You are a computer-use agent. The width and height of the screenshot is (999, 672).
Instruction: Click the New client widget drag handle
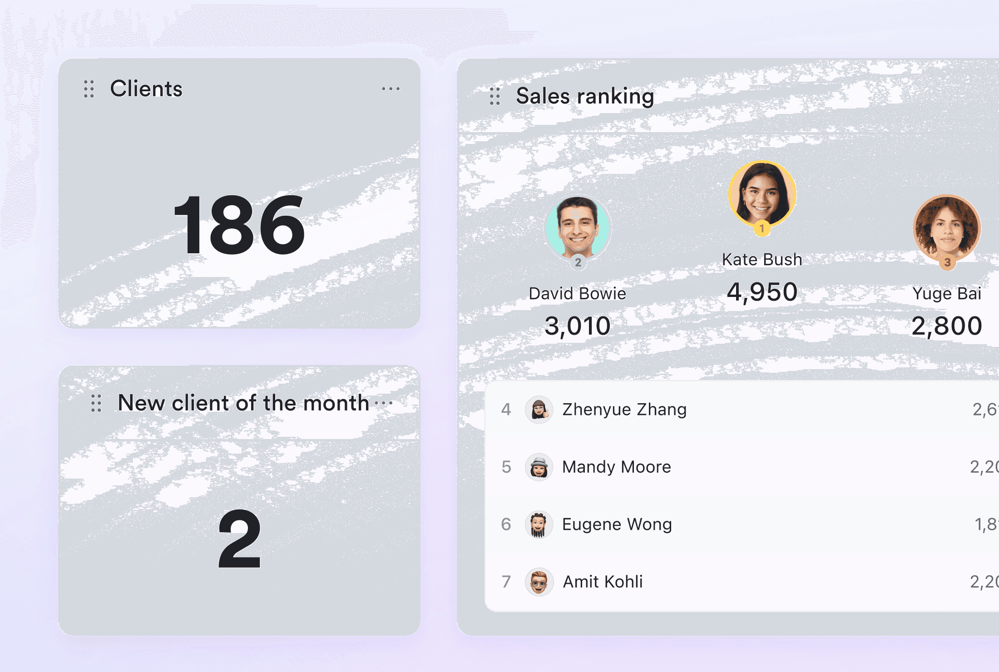96,403
